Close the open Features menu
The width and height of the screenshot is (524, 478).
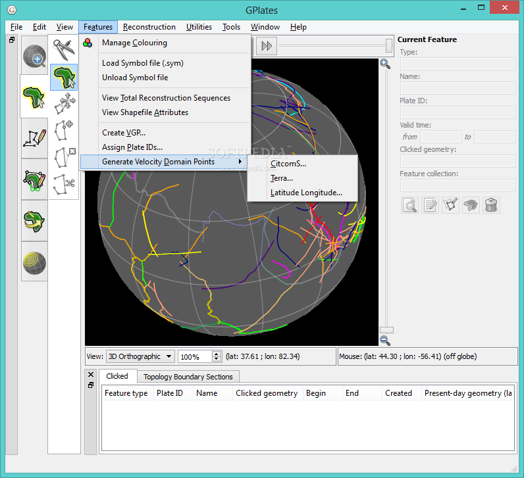98,27
